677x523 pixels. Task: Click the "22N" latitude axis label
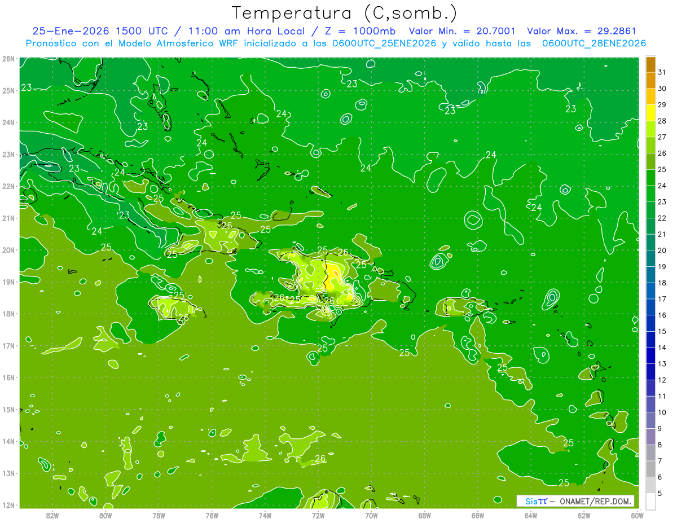point(8,186)
